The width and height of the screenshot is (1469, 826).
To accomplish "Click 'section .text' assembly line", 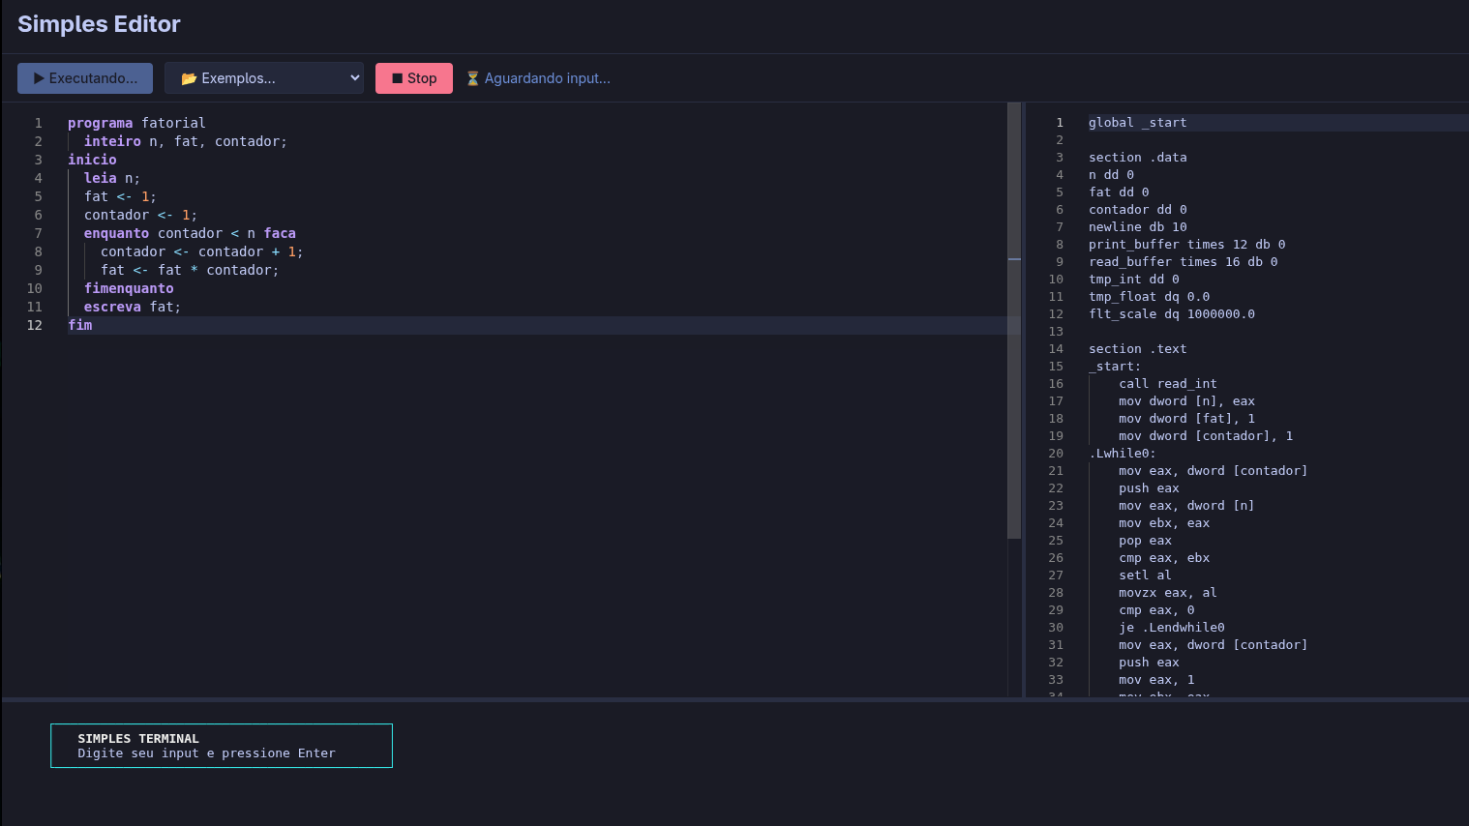I will (1137, 349).
